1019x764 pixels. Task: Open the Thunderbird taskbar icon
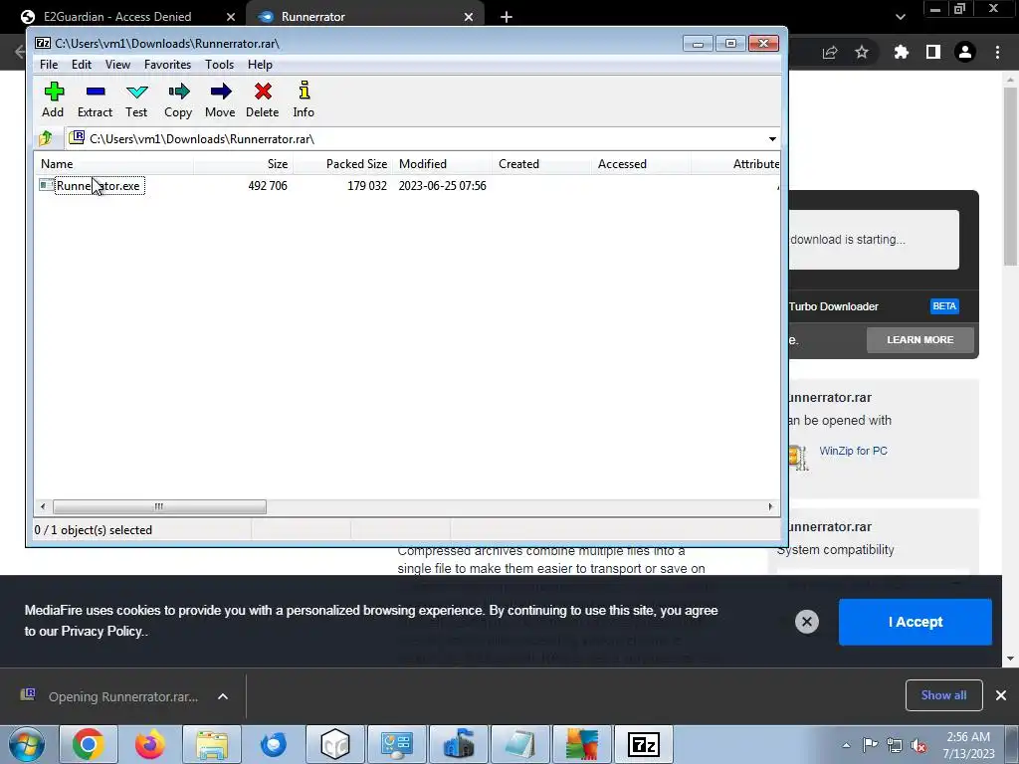click(x=274, y=744)
